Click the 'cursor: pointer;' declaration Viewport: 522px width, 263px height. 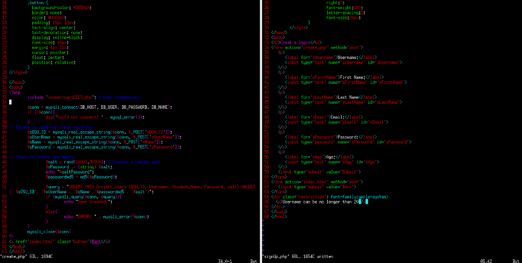50,52
